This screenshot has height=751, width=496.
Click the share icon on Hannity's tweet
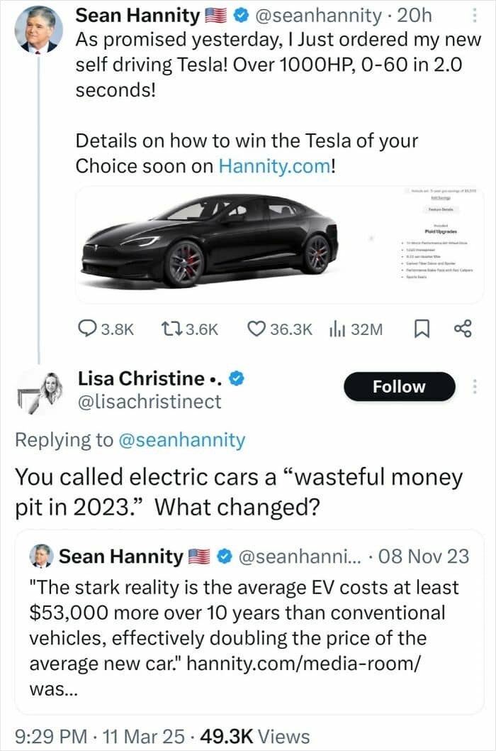[462, 329]
